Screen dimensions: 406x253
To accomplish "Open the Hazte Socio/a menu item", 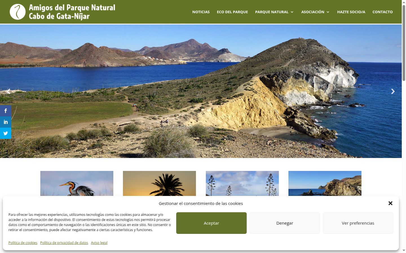I will pos(351,12).
